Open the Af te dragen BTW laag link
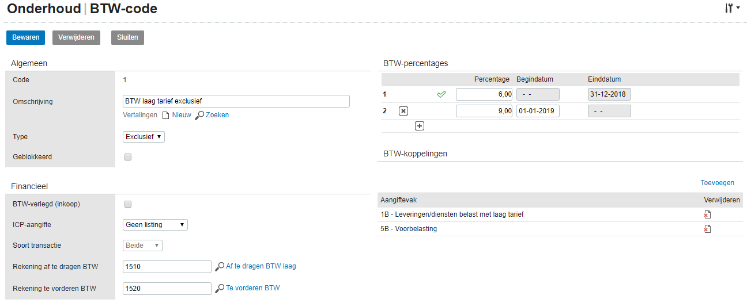The width and height of the screenshot is (751, 303). click(x=261, y=266)
